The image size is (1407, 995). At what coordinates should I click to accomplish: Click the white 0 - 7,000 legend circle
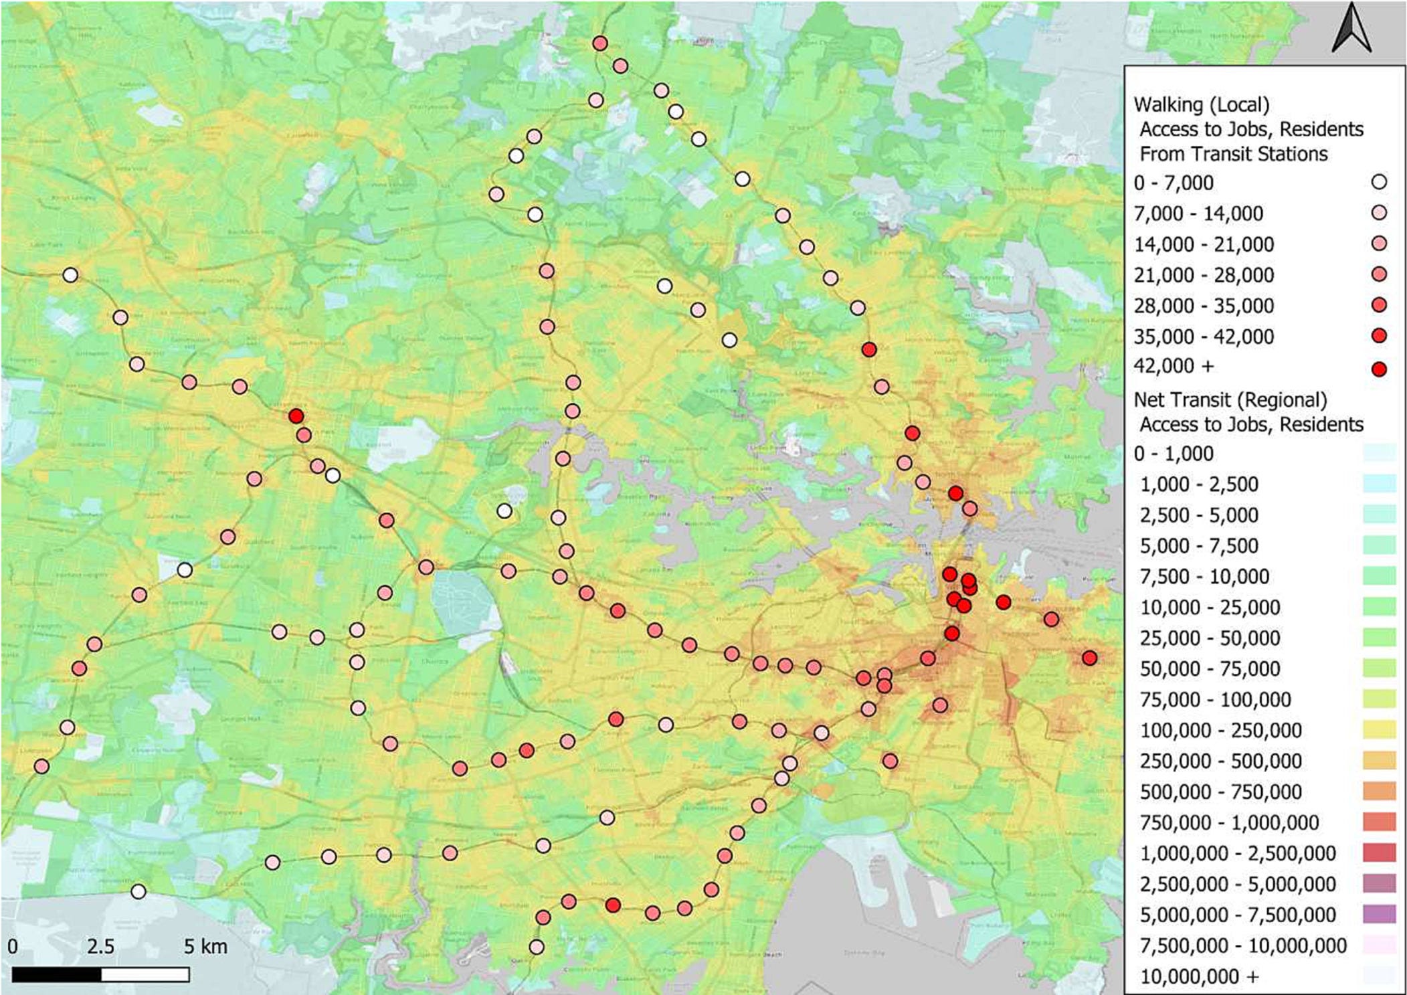click(1378, 182)
